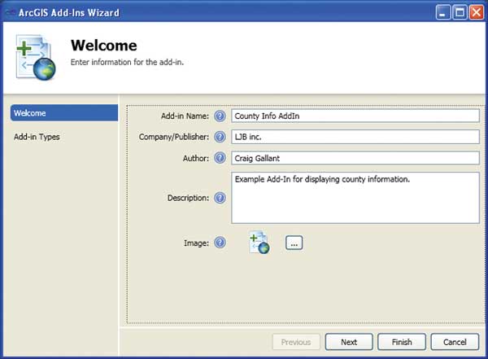Select the Welcome step in sidebar
The image size is (488, 359).
click(x=64, y=113)
